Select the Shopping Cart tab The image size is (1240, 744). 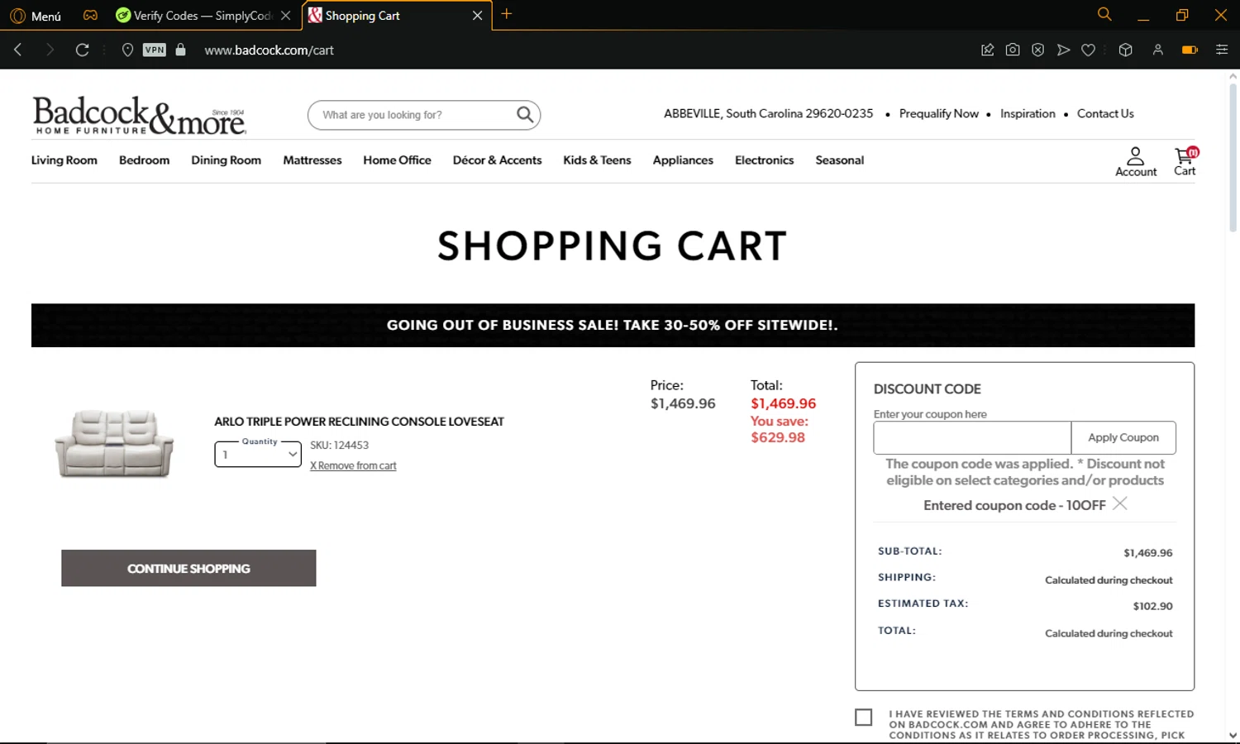(x=389, y=16)
